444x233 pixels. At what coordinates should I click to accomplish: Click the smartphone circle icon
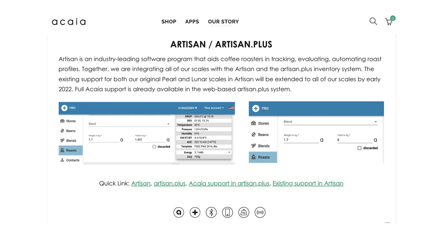click(228, 212)
